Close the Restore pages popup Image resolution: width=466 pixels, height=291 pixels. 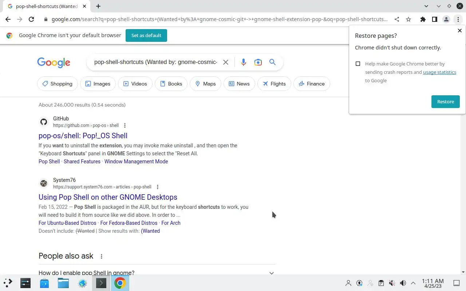click(459, 31)
